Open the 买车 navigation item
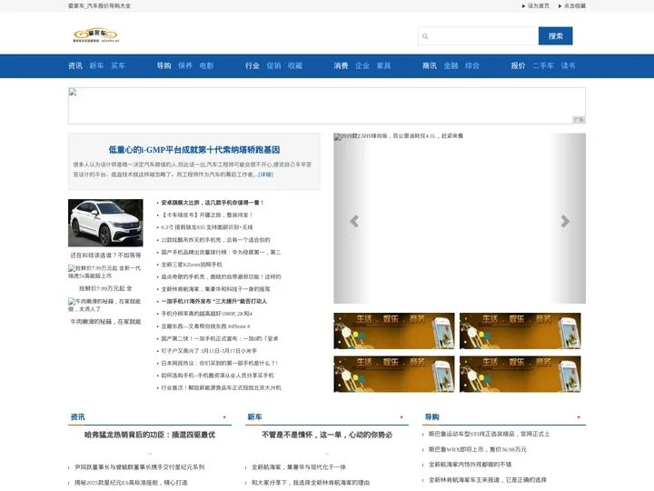654x491 pixels. tap(118, 65)
